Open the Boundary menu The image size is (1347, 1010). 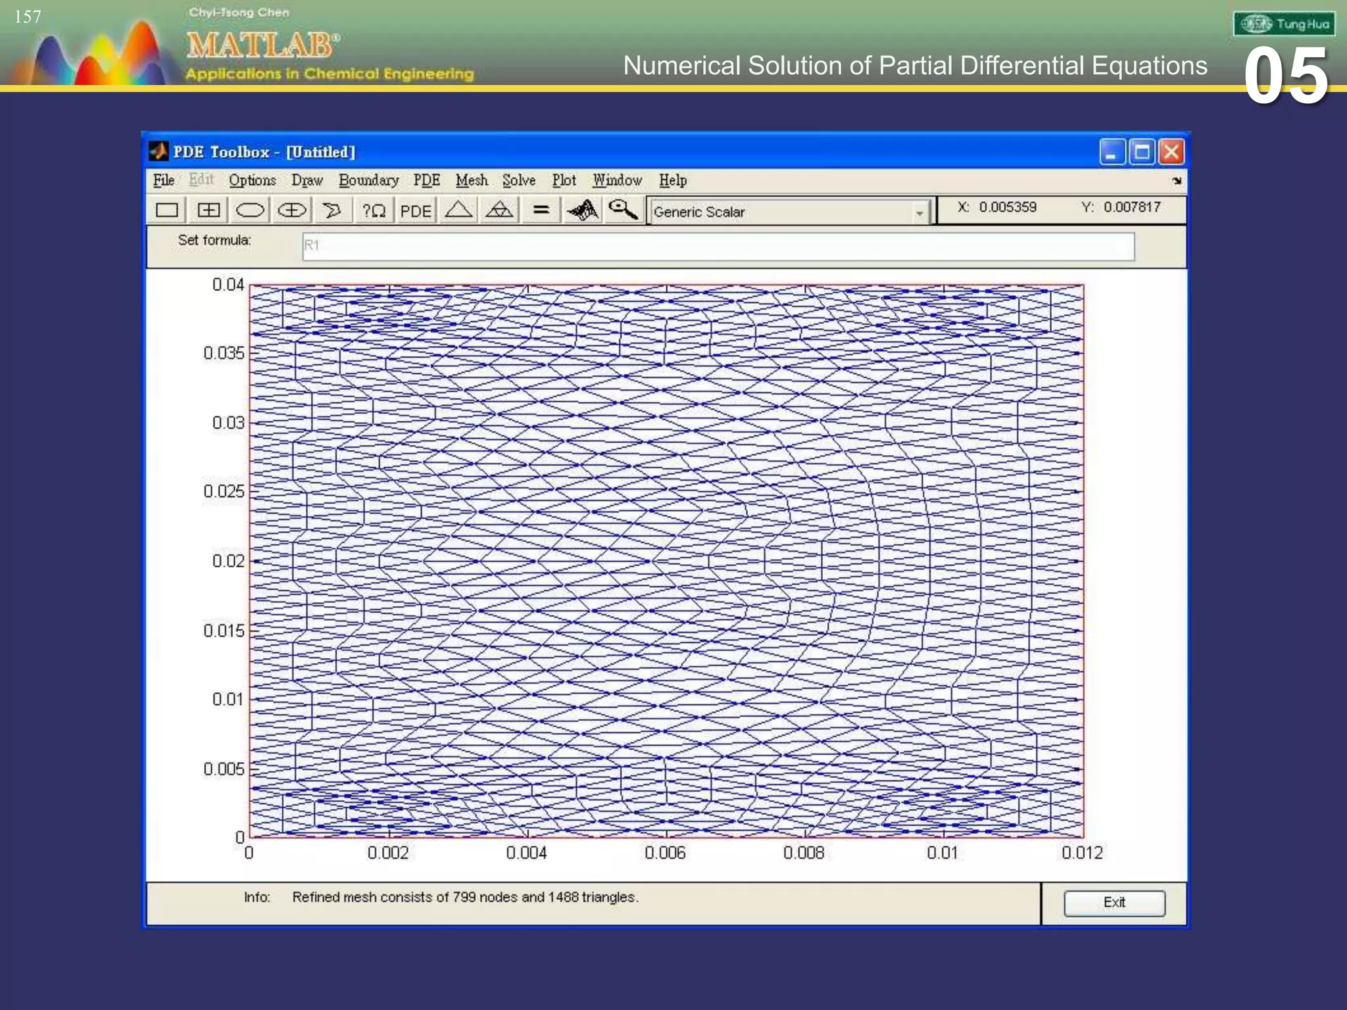click(x=368, y=180)
